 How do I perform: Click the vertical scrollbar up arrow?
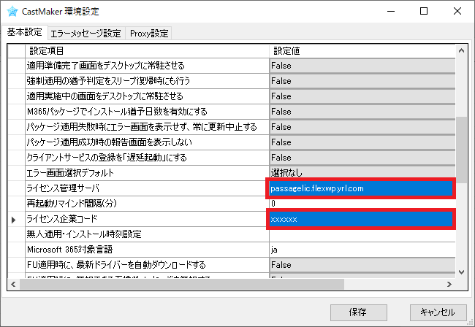coord(461,50)
